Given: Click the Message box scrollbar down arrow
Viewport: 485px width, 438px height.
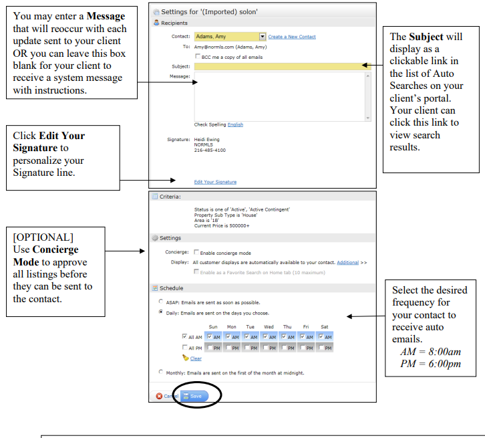Looking at the screenshot, I should pos(368,118).
